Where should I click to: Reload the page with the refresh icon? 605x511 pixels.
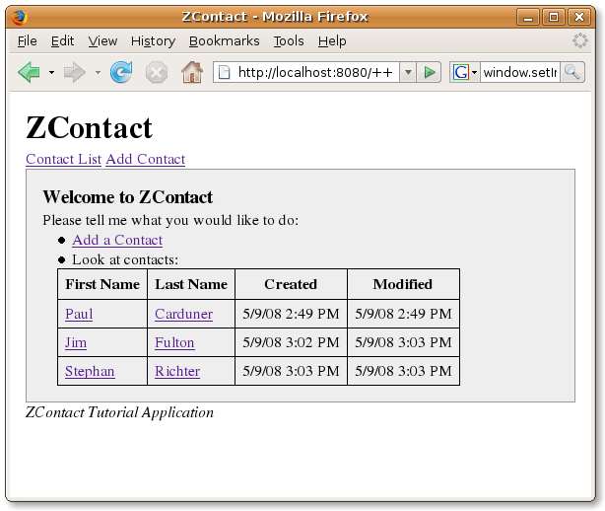coord(120,72)
